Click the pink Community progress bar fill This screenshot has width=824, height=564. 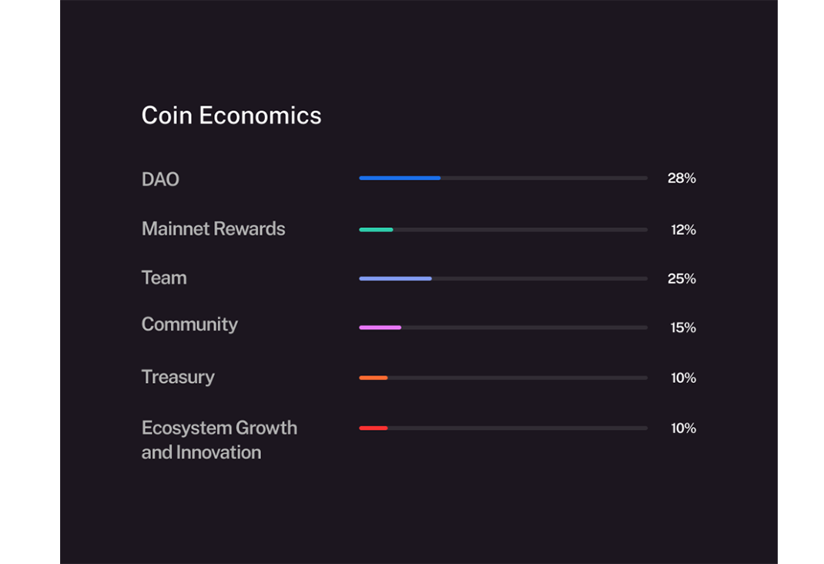[380, 327]
